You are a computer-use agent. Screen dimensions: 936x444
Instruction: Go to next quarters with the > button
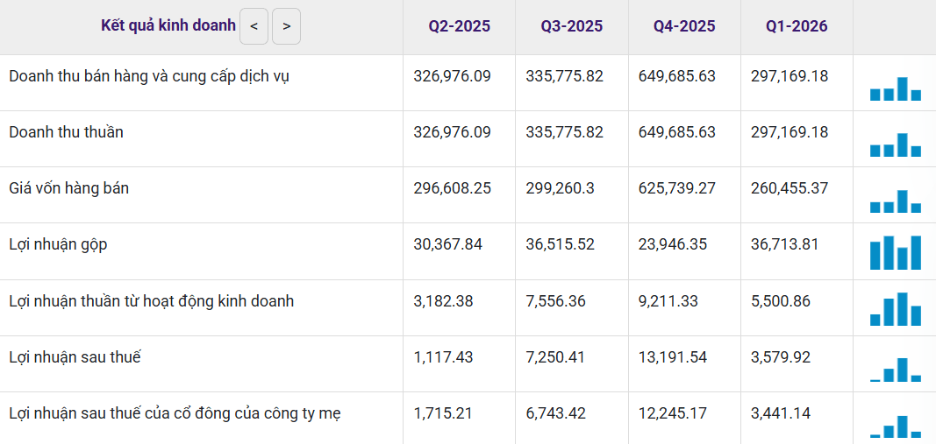[287, 26]
